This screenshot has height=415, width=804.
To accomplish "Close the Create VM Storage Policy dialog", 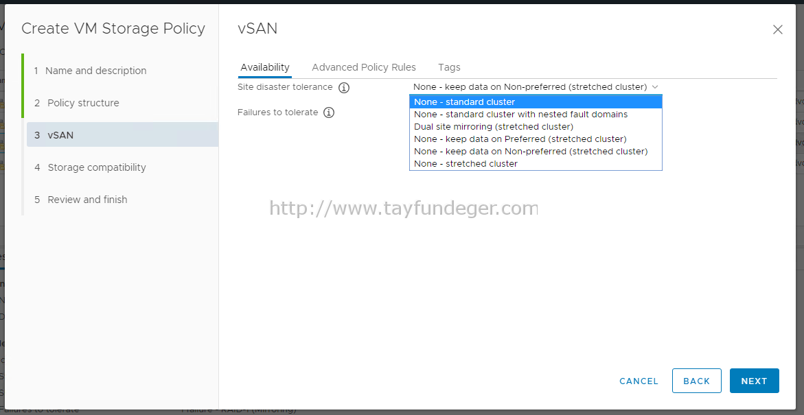I will click(777, 29).
